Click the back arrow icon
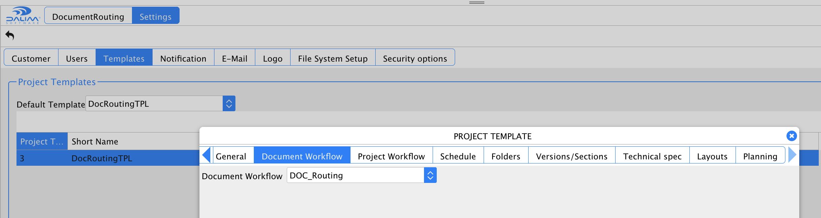The height and width of the screenshot is (218, 821). pos(10,36)
